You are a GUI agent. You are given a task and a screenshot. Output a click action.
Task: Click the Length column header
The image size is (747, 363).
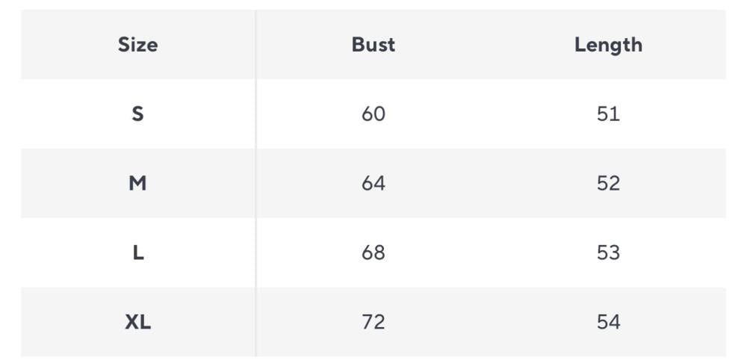coord(608,45)
